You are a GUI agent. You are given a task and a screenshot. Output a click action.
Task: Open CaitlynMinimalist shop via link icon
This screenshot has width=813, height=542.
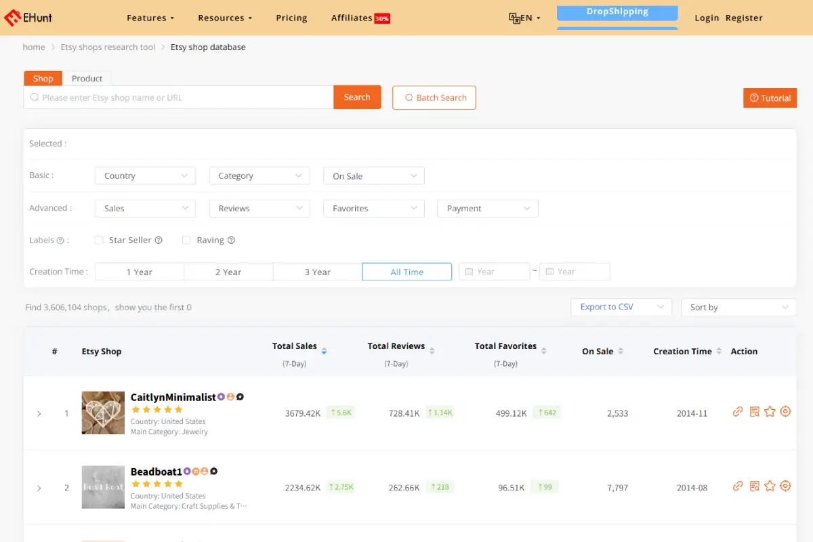coord(738,411)
